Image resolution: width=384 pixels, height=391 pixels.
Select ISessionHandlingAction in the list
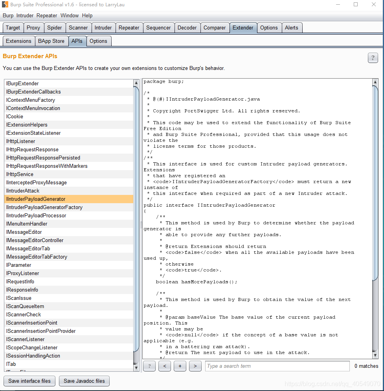(x=69, y=356)
